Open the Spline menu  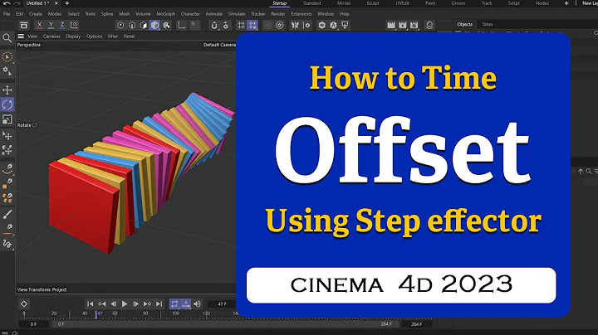click(x=107, y=14)
